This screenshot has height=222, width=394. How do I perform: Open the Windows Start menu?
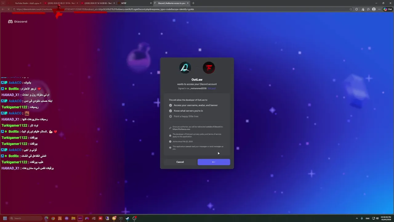coord(5,218)
